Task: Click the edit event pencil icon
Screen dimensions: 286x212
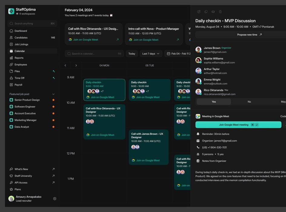Action: pos(199,12)
